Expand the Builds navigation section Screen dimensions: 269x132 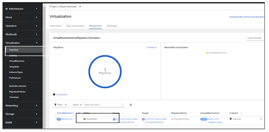click(x=21, y=123)
